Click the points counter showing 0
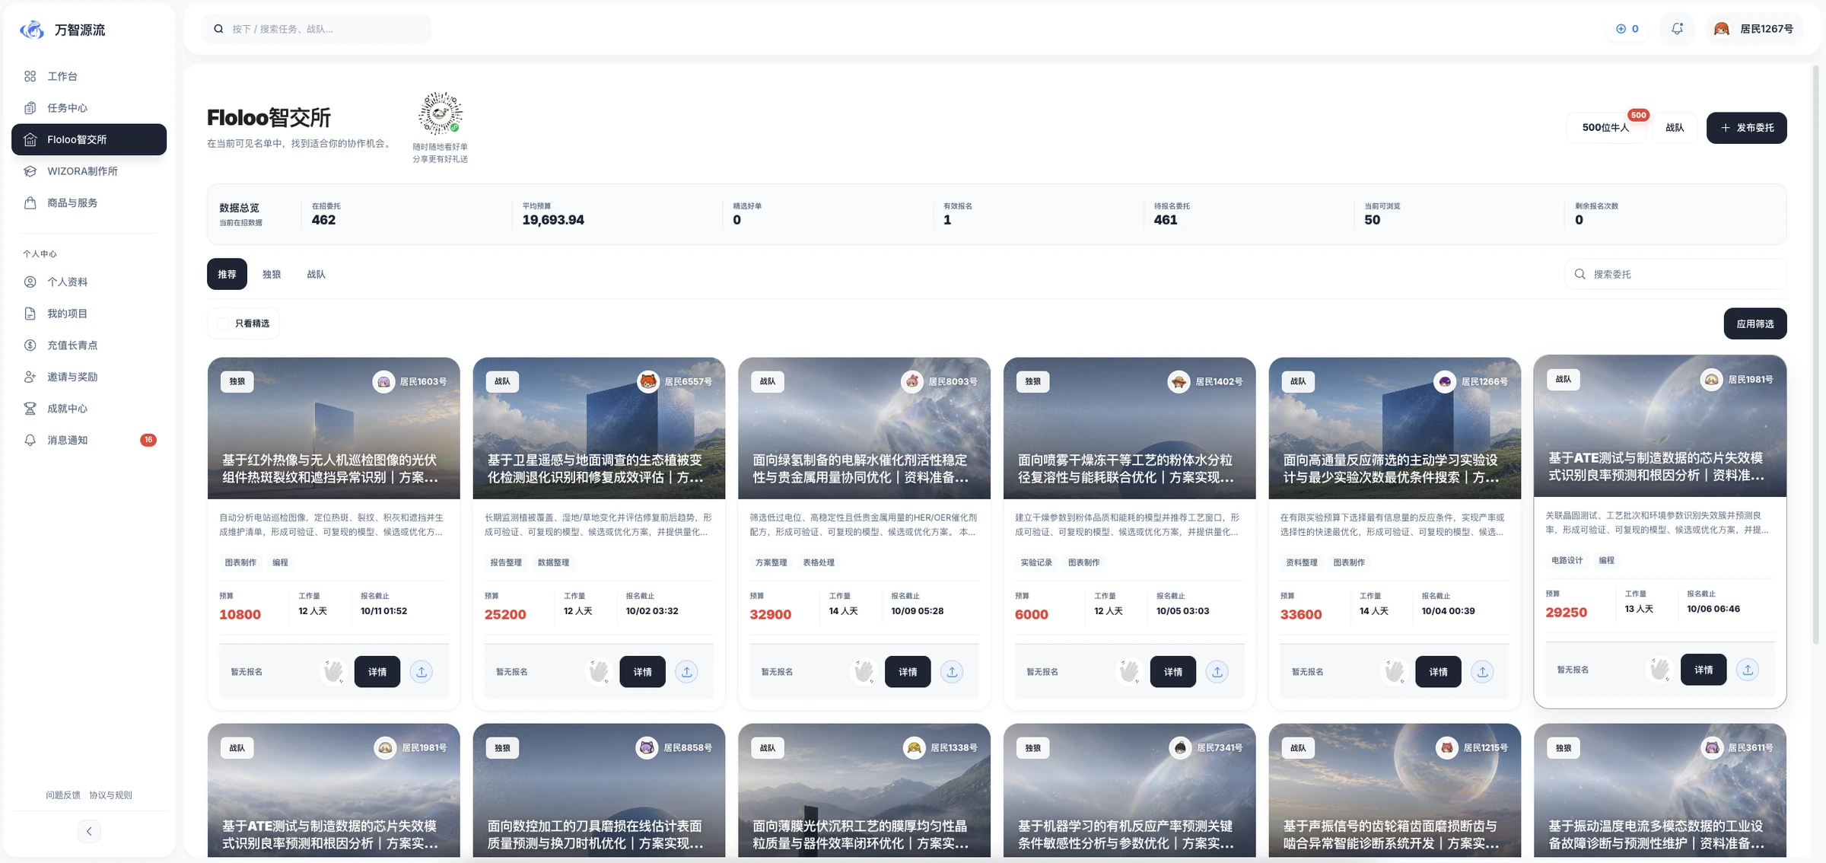1826x863 pixels. click(x=1627, y=29)
